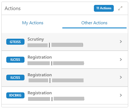
Task: Click the upper ILCISS badge
Action: pyautogui.click(x=15, y=60)
